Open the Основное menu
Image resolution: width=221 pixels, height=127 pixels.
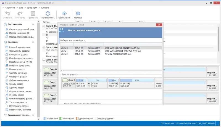(x=10, y=8)
